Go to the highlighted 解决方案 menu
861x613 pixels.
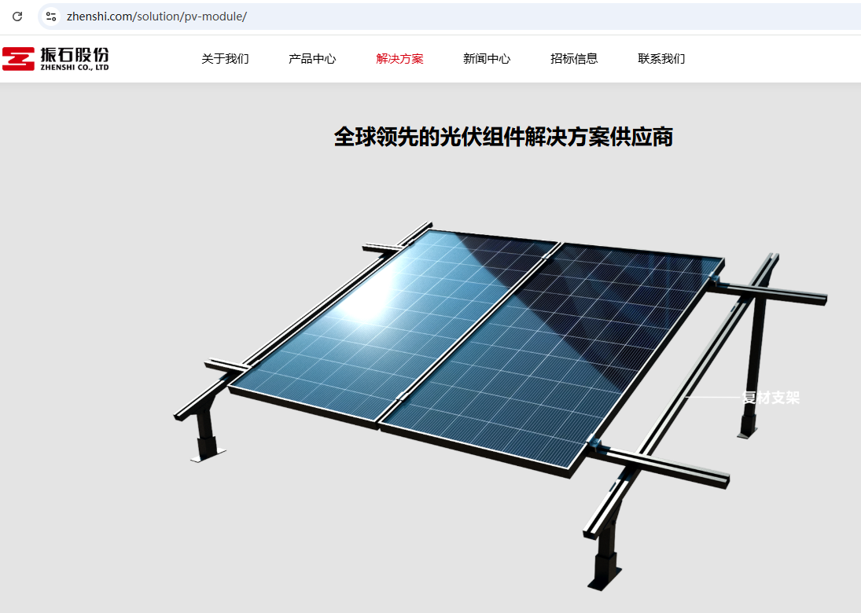(x=399, y=59)
